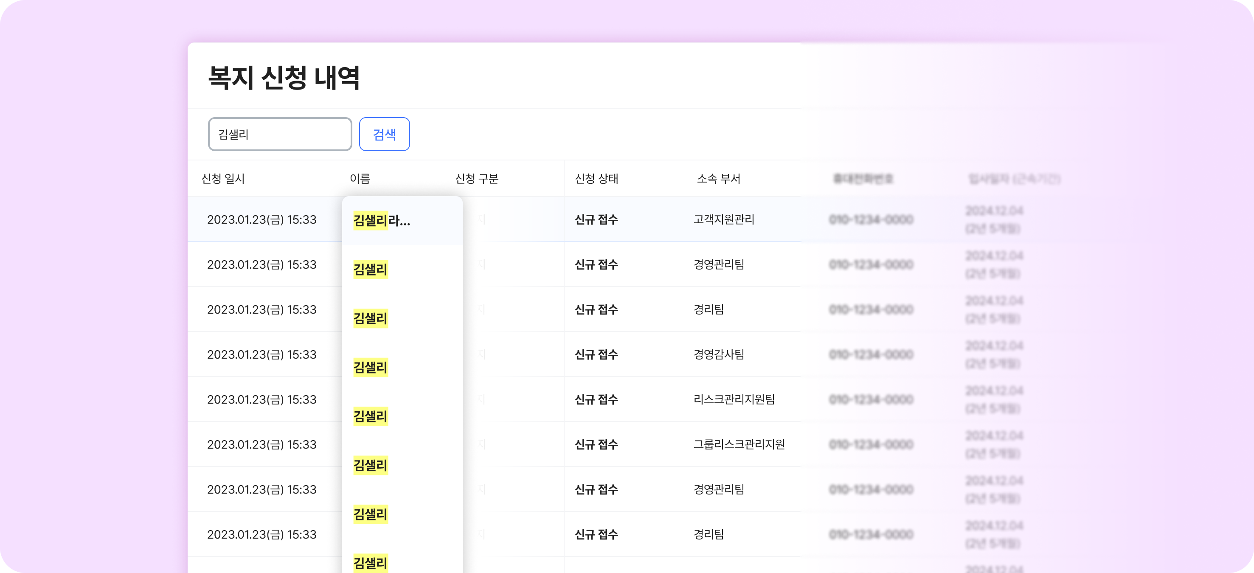Click highlighted 김샐리 name in 경영감사팀 row
1254x573 pixels.
(371, 368)
